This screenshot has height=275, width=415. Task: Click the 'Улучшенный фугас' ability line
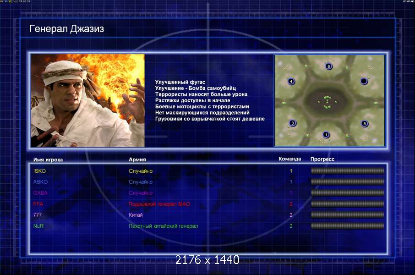coord(180,82)
